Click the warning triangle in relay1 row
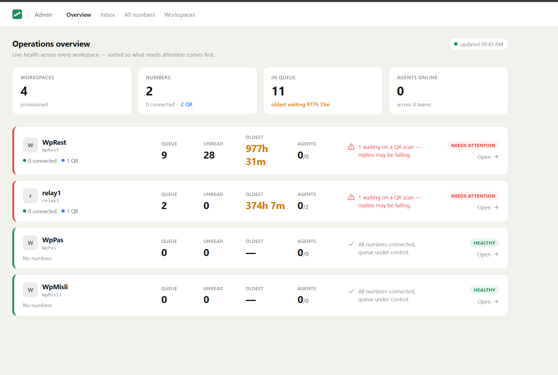Screen dimensions: 558x375 click(x=351, y=197)
